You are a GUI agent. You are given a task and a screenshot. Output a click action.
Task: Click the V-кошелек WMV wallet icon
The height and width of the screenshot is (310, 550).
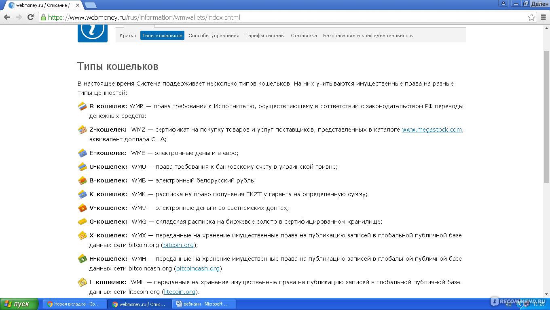coord(82,208)
